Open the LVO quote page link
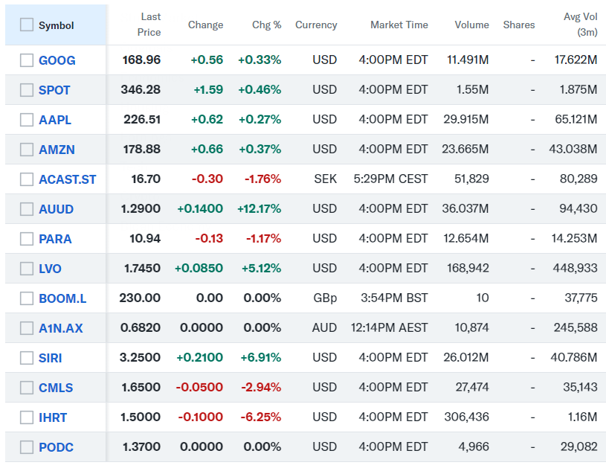606x474 pixels. (x=50, y=269)
